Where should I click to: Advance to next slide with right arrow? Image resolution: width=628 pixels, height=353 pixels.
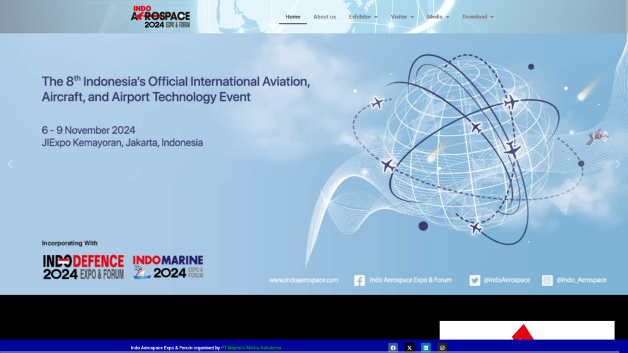[618, 164]
